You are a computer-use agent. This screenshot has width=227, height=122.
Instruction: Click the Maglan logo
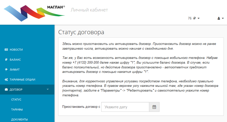click(x=34, y=13)
